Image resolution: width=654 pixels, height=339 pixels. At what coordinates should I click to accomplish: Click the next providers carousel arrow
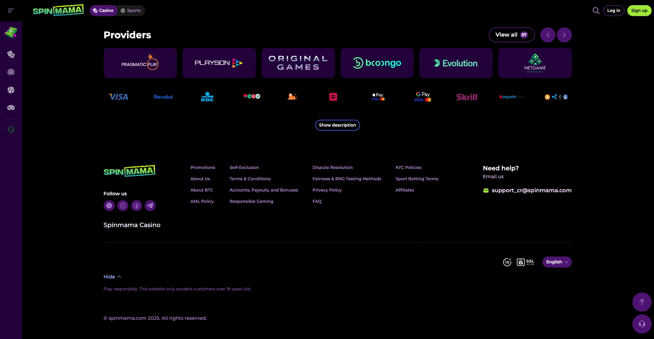564,35
